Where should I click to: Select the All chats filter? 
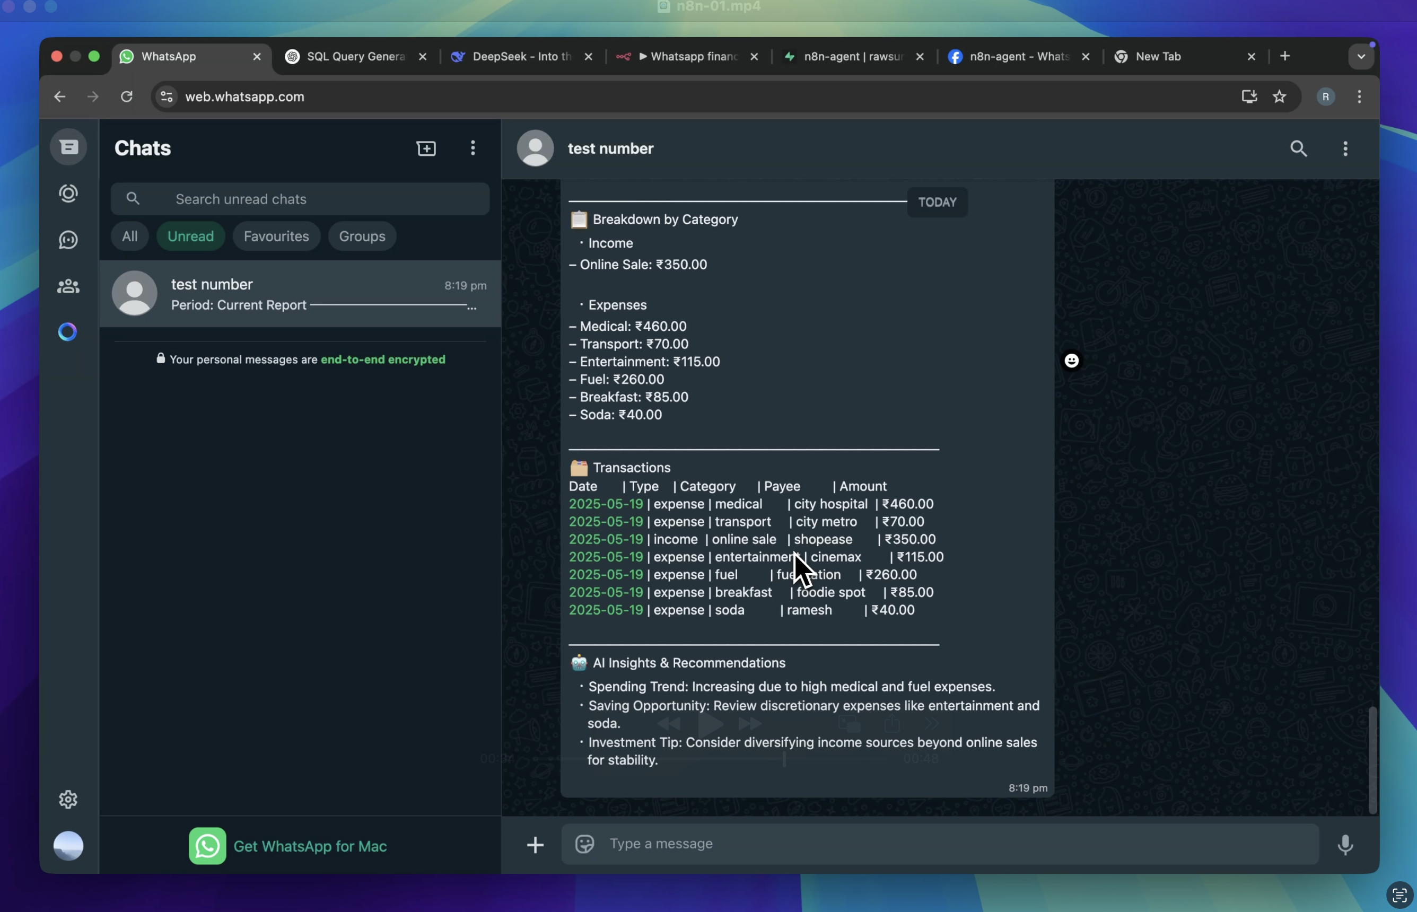click(130, 236)
